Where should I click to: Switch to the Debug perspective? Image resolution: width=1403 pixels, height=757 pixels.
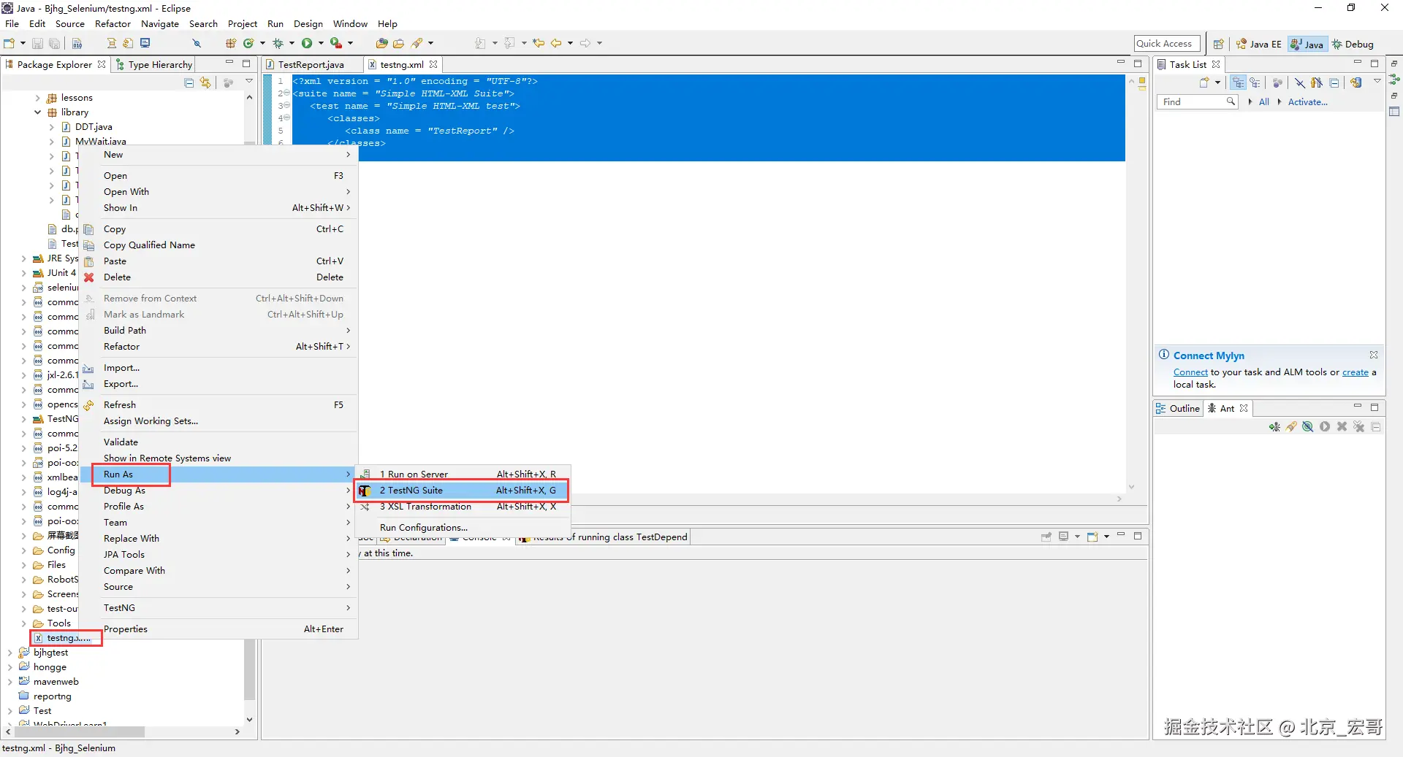point(1353,44)
